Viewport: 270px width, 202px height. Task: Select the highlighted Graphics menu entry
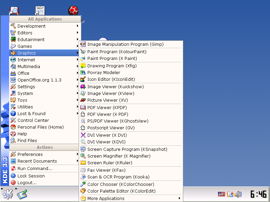click(x=44, y=53)
